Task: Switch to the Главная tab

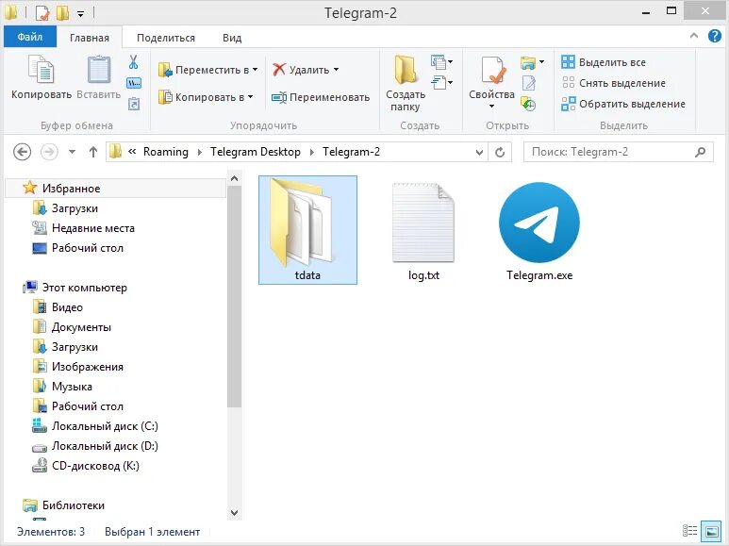Action: click(90, 38)
